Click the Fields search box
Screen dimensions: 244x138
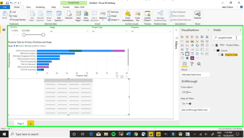click(x=227, y=38)
